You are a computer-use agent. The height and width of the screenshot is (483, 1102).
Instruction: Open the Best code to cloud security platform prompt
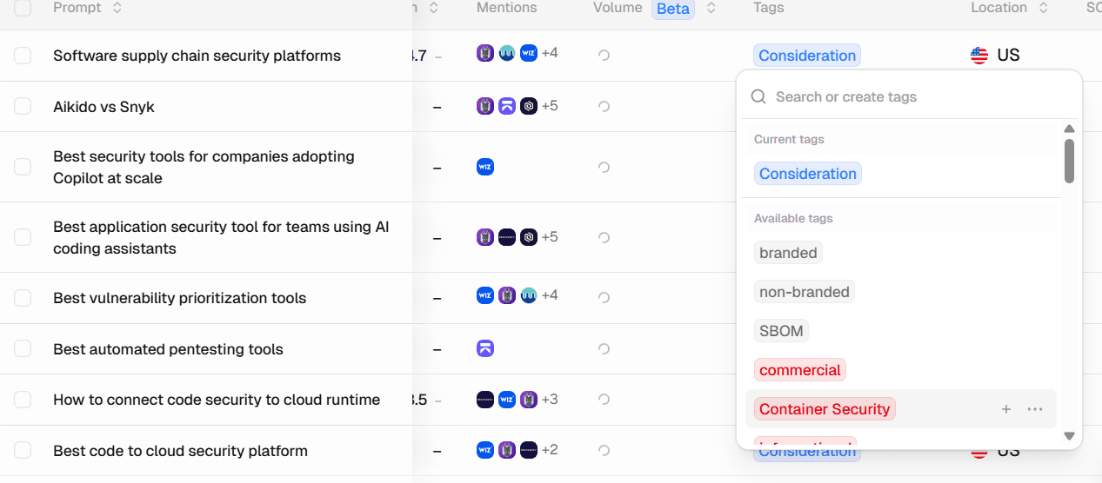pyautogui.click(x=180, y=451)
